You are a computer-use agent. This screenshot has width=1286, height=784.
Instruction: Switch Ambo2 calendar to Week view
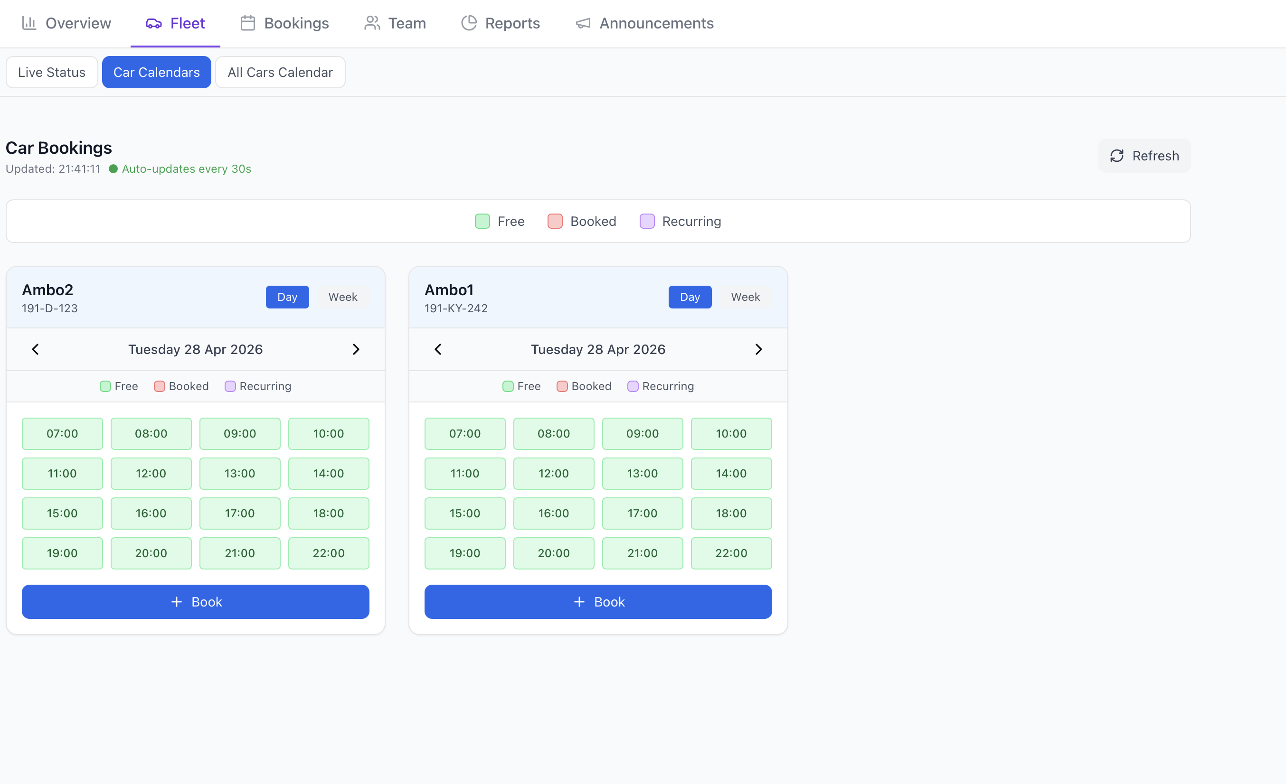pos(343,297)
